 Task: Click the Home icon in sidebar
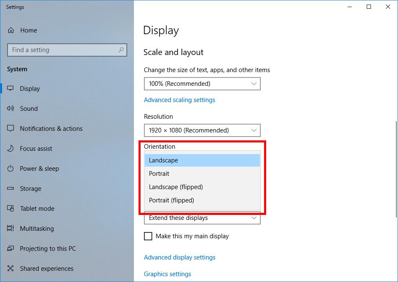pos(11,30)
